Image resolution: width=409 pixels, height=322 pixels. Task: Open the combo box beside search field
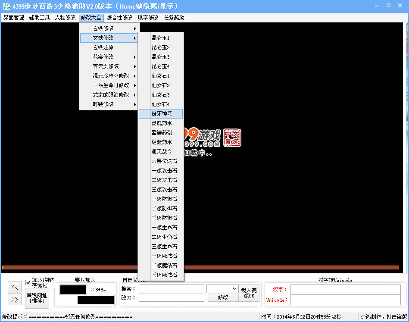point(222,289)
